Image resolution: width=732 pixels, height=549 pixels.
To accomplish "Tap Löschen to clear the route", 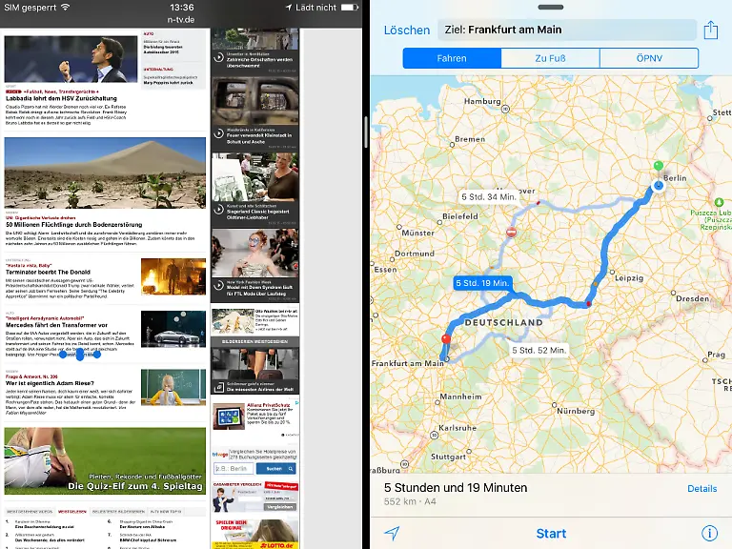I will pos(406,30).
